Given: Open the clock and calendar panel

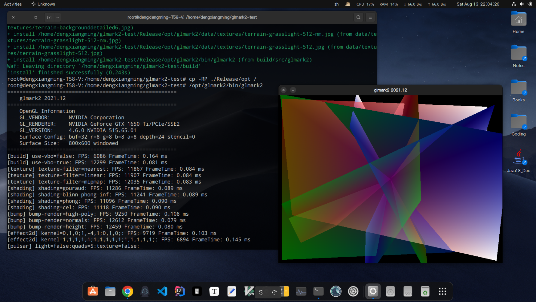Looking at the screenshot, I should [478, 4].
